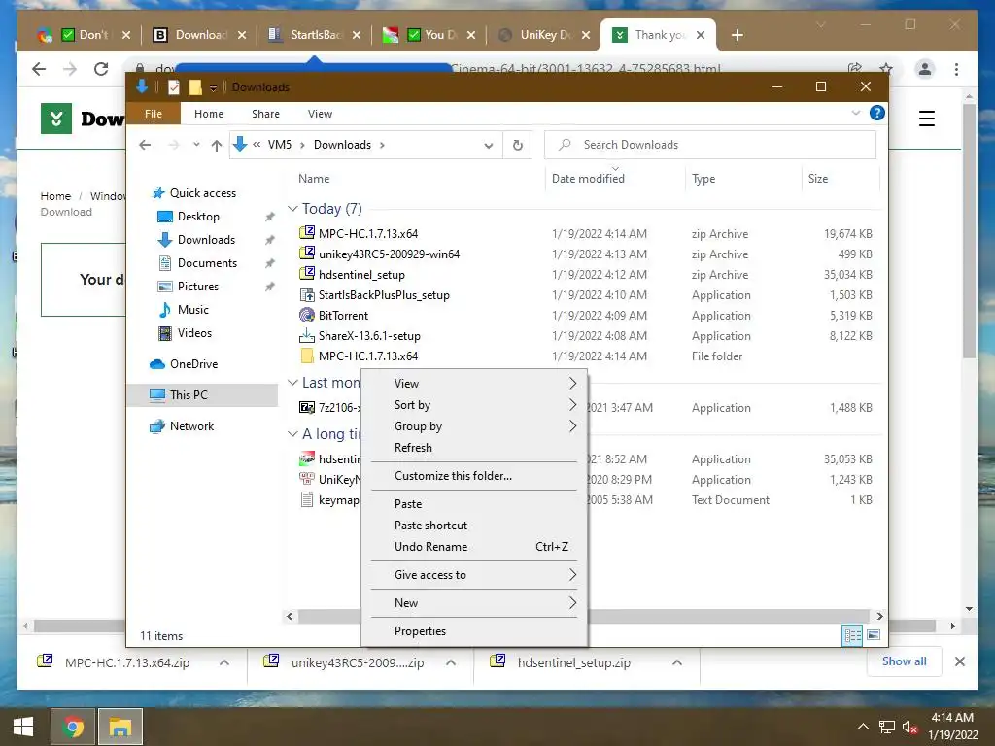Collapse the A long time ago group

pyautogui.click(x=292, y=433)
